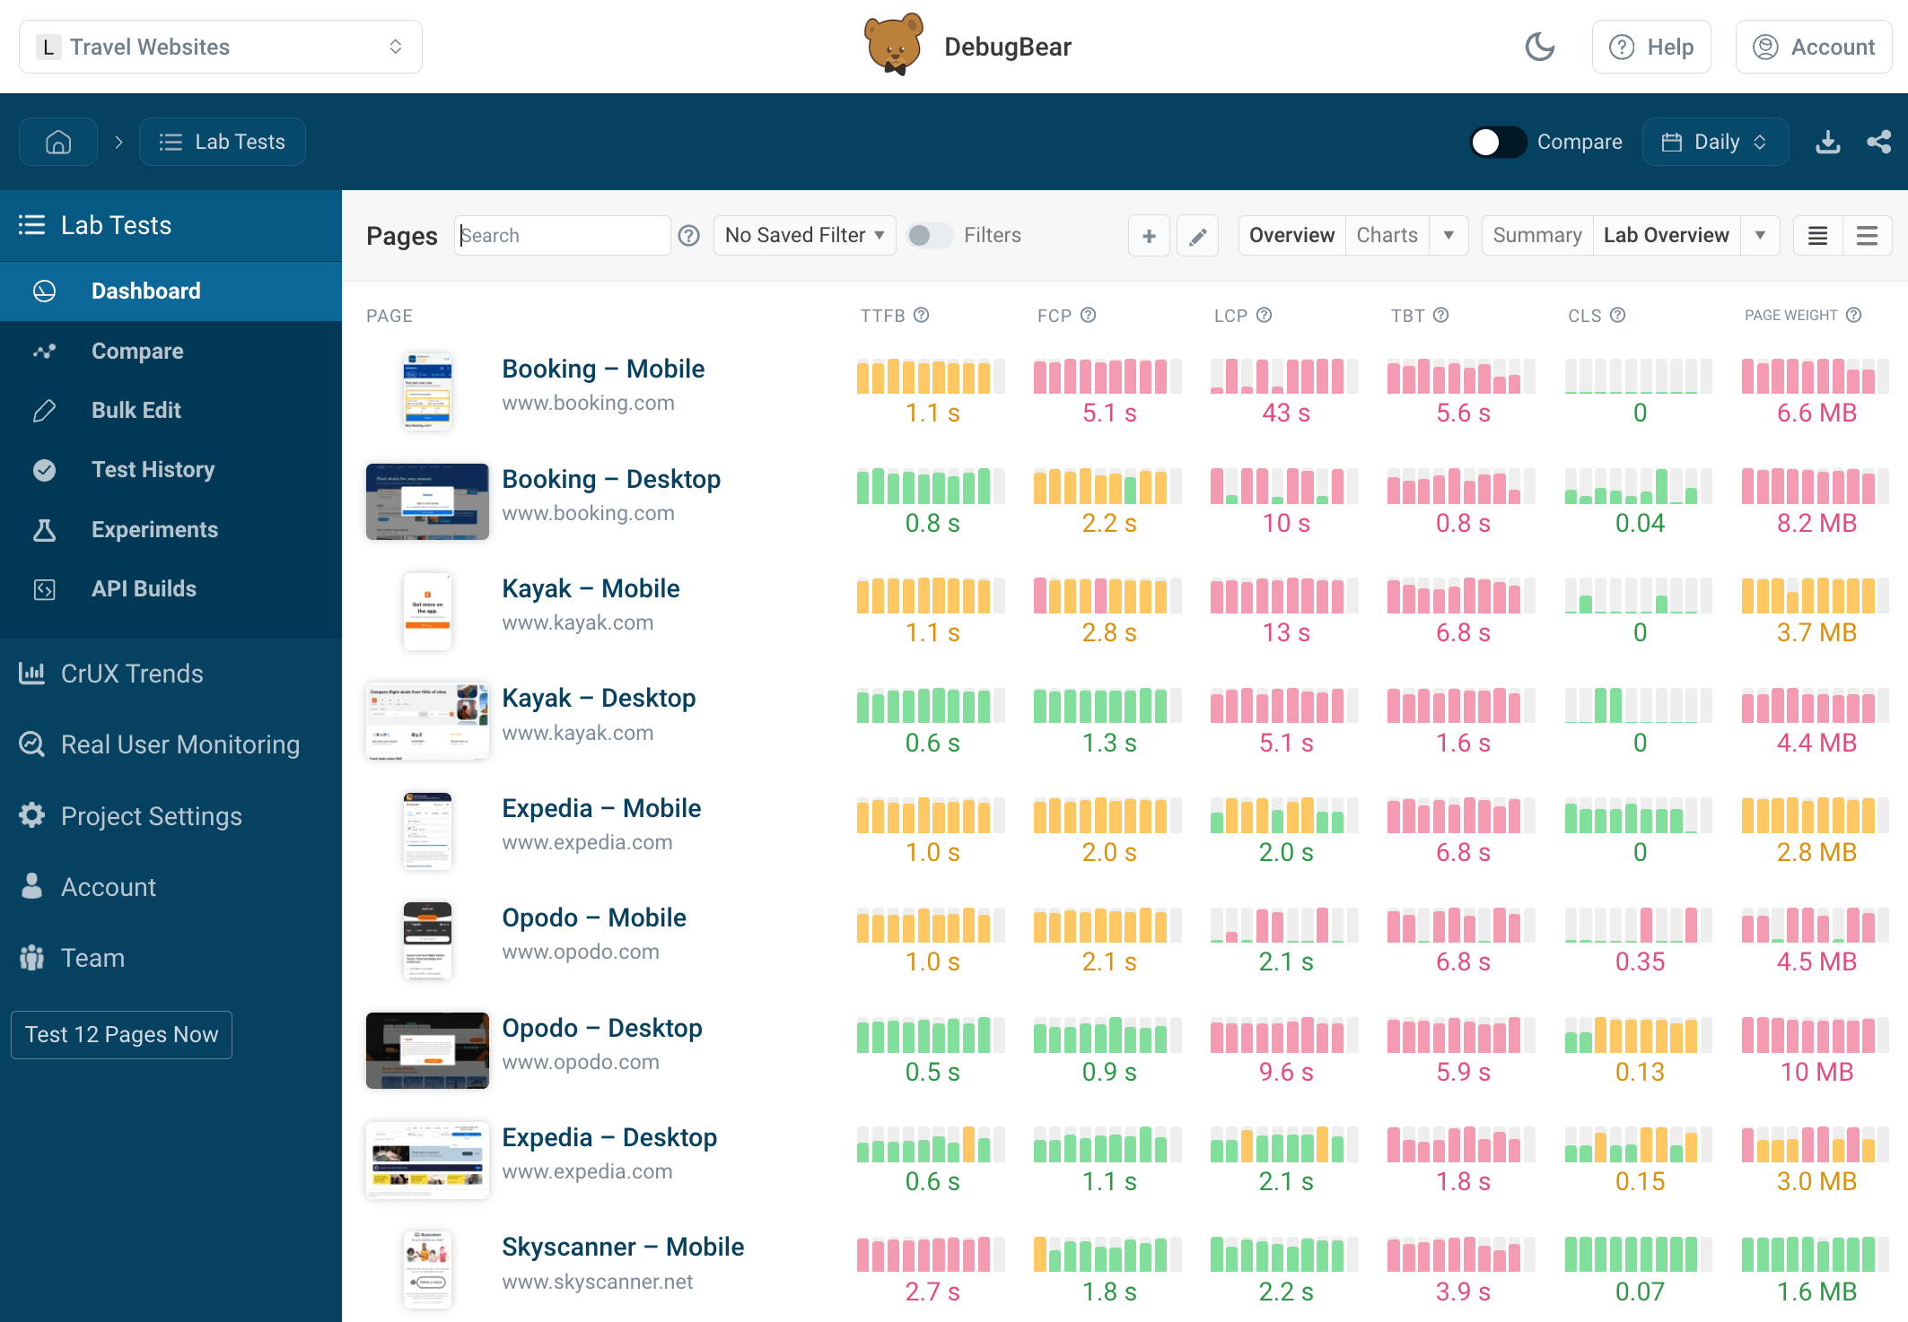The width and height of the screenshot is (1908, 1322).
Task: Click the home icon in the breadcrumb
Action: point(58,142)
